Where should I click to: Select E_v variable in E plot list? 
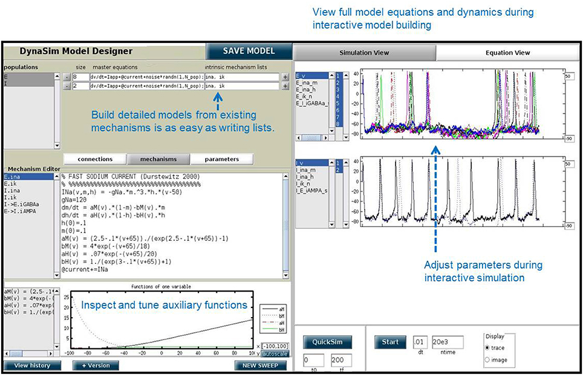click(312, 75)
